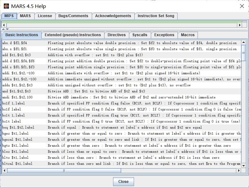Select the 'andi $t1,$t2,100' row

coord(122,97)
